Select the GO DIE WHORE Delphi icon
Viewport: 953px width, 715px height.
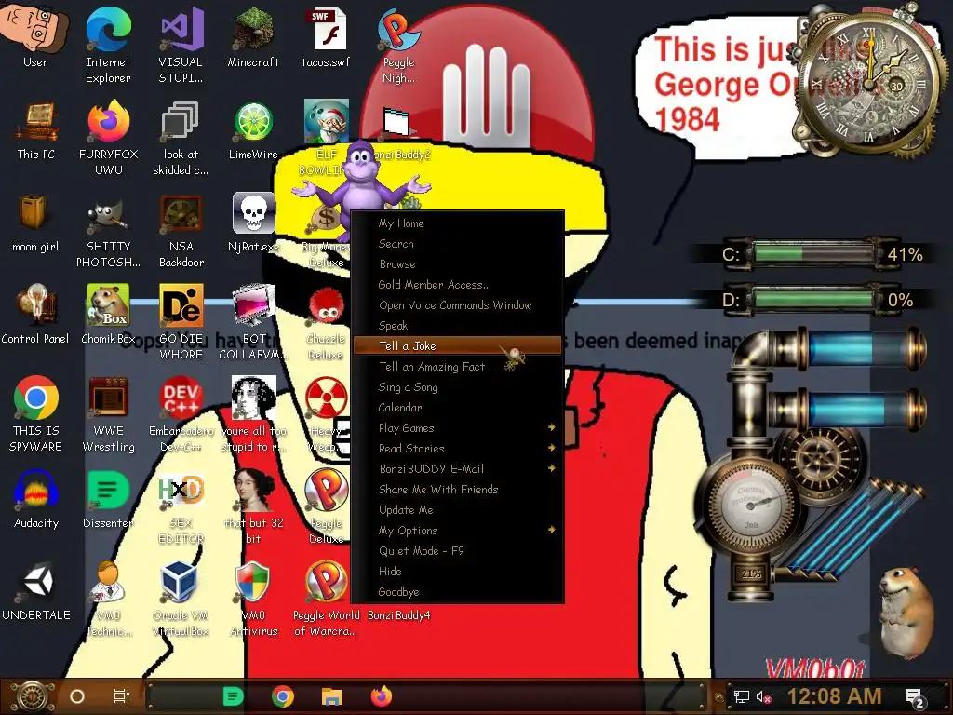181,322
